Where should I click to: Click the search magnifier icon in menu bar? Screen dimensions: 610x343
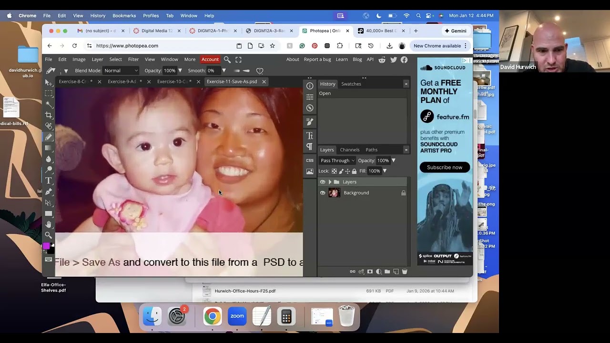point(227,60)
